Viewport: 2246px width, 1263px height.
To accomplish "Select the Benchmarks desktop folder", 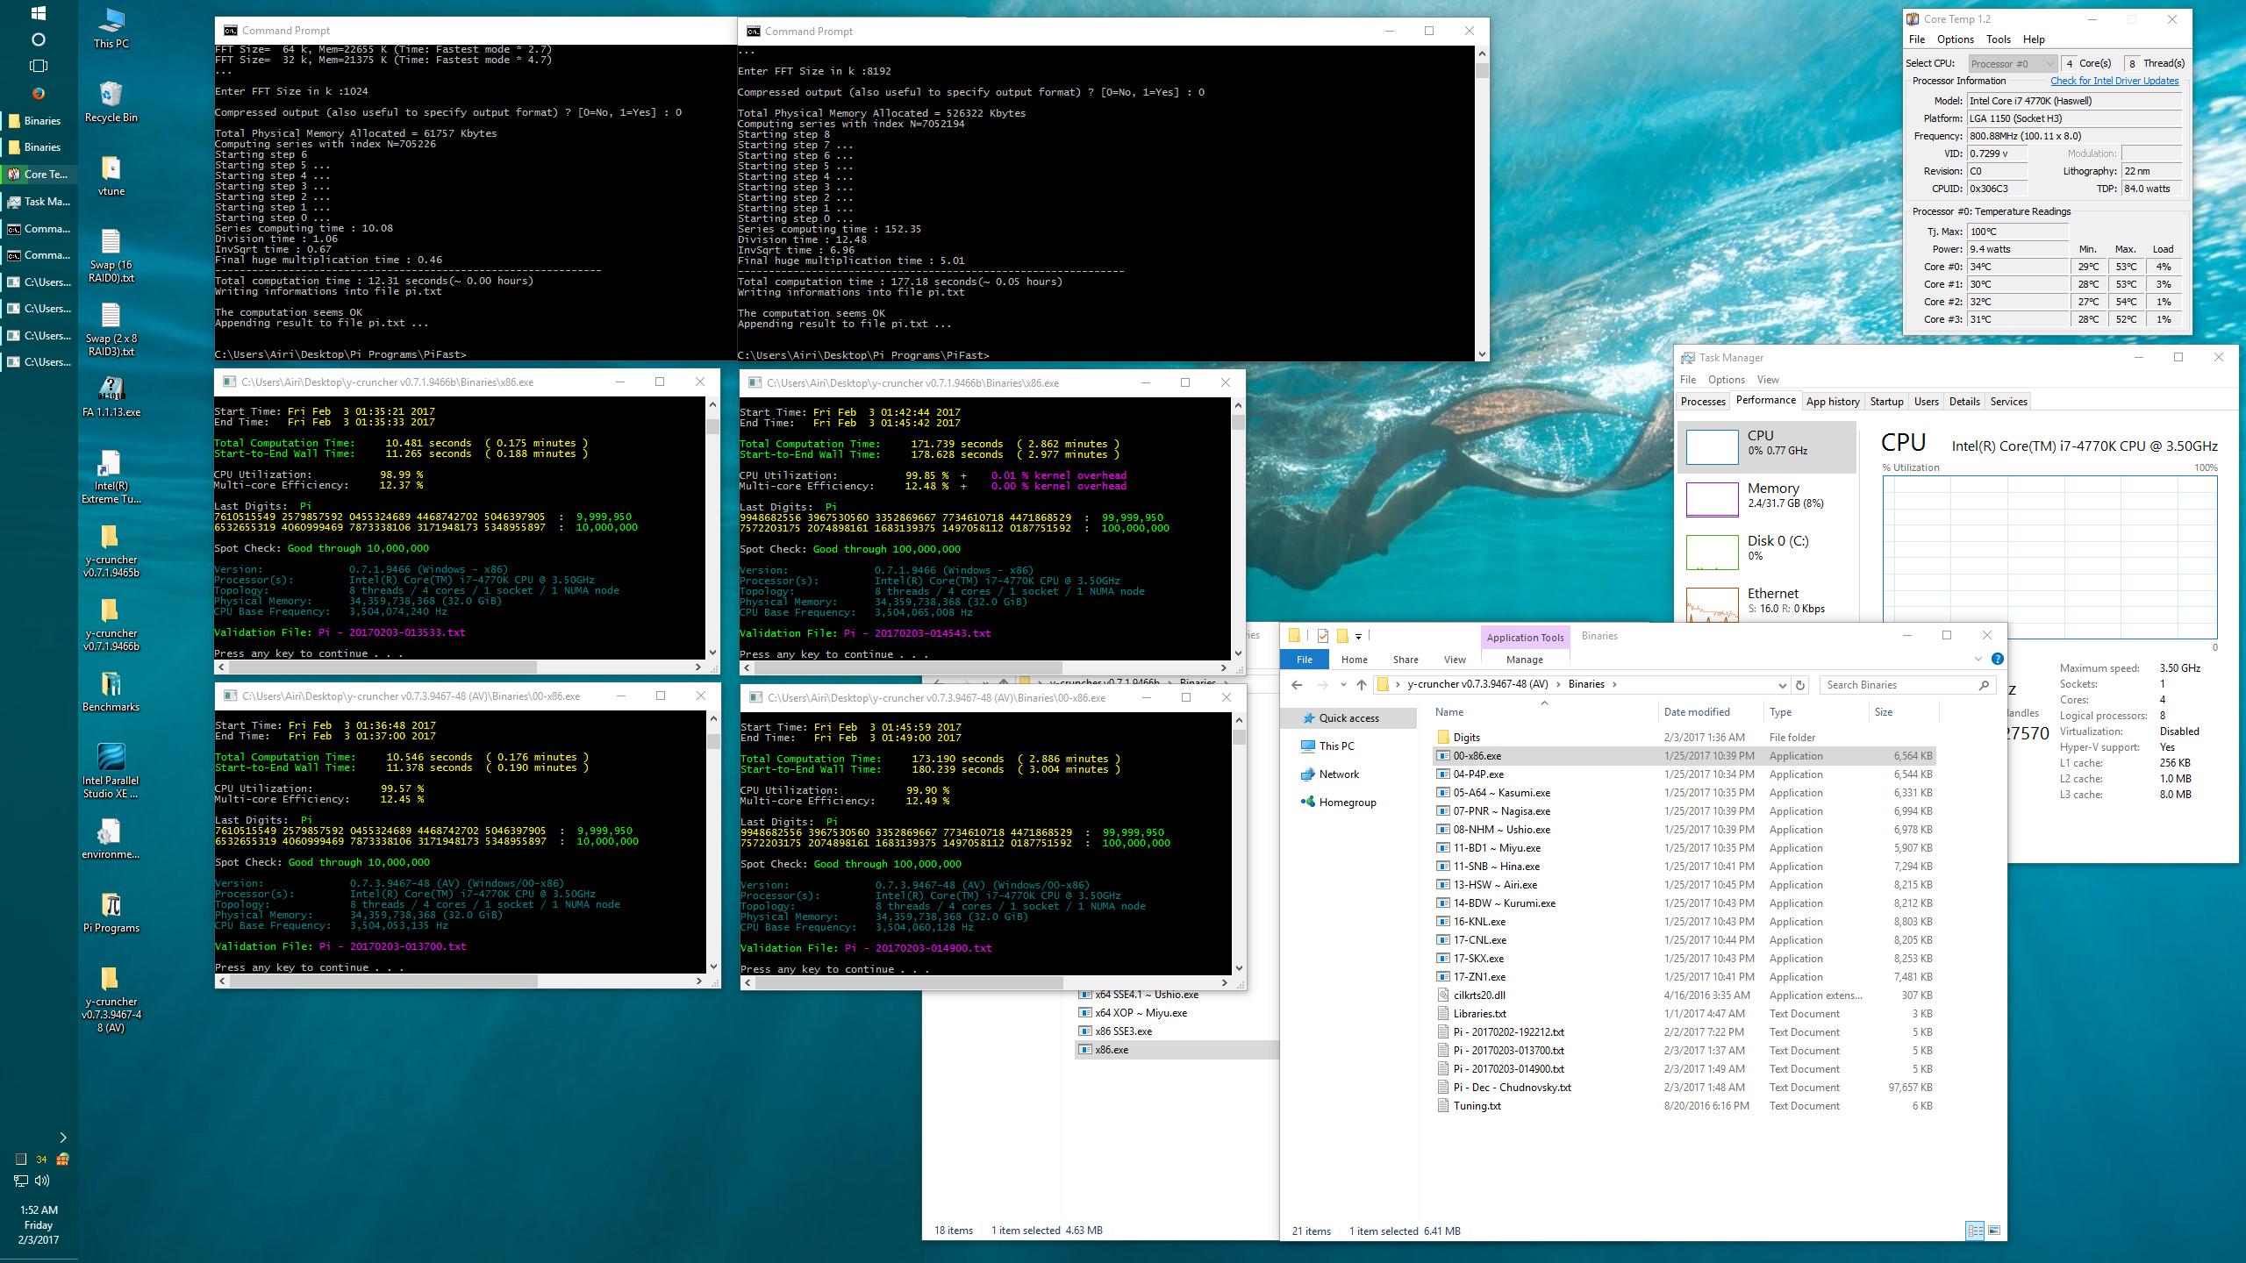I will pos(111,691).
